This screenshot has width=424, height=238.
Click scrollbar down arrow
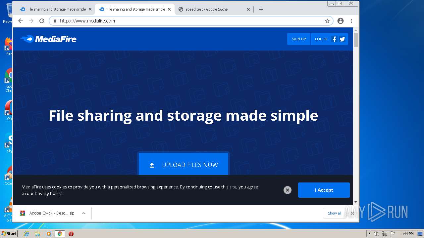pos(356,202)
